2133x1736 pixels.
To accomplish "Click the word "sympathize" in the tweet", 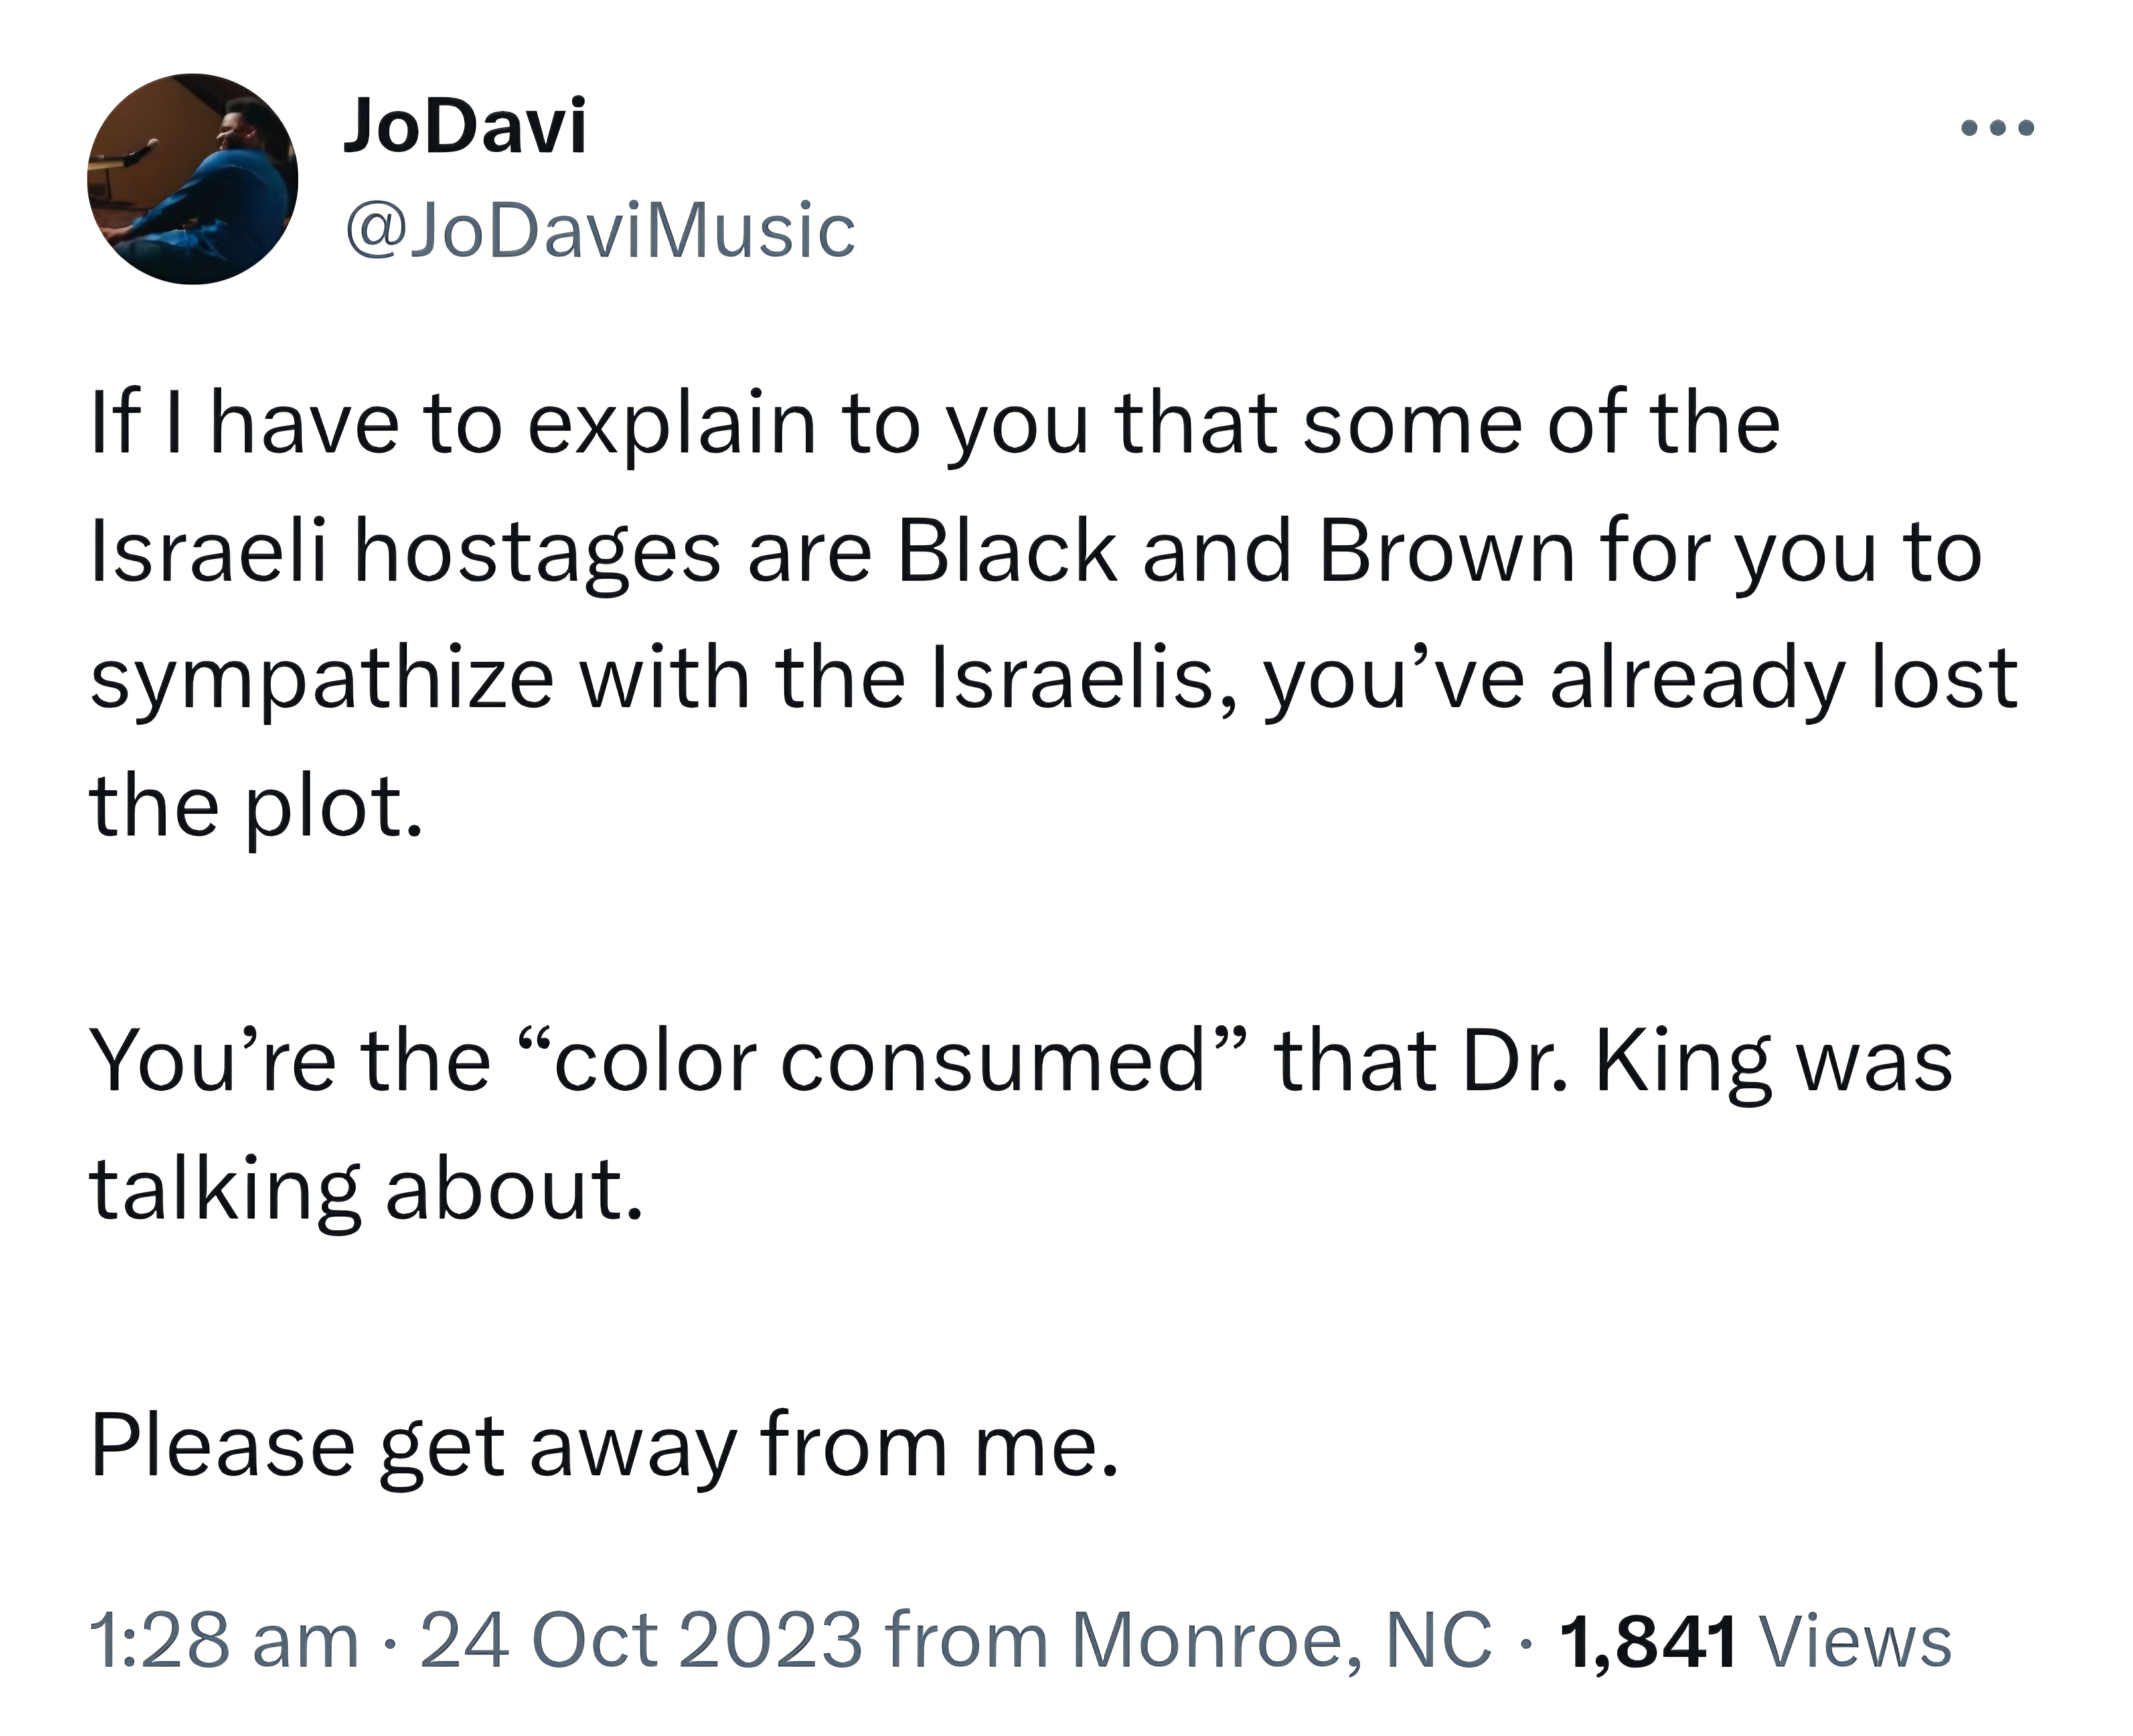I will (321, 678).
